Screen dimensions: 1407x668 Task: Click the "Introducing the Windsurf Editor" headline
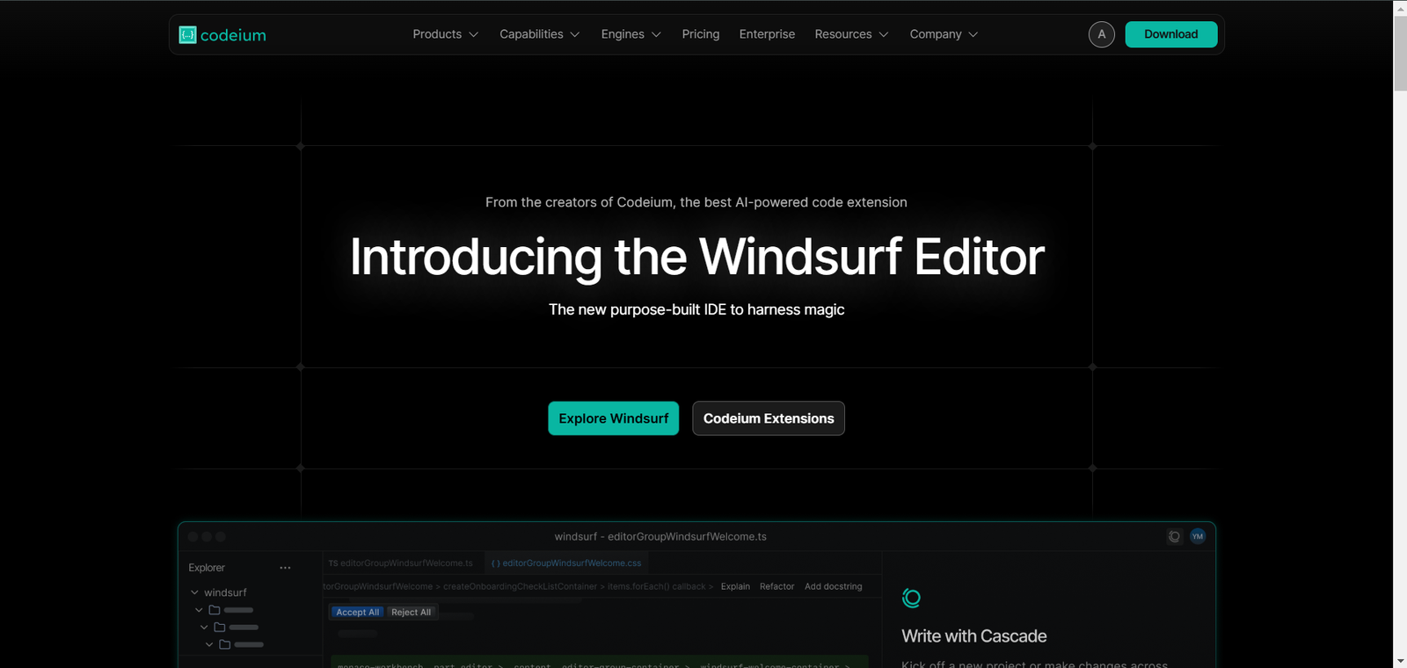coord(697,257)
